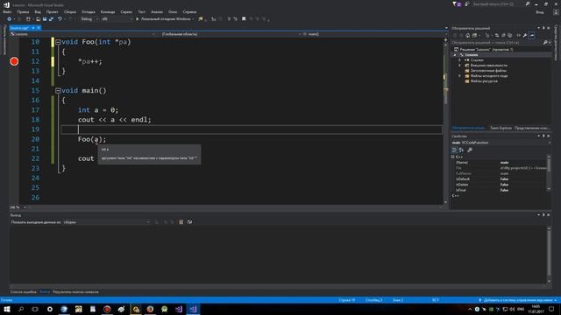Open Task View on the taskbar
The image size is (561, 315).
pos(35,309)
